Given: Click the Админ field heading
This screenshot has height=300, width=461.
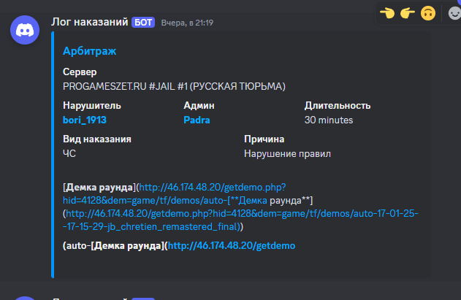Looking at the screenshot, I should coord(199,106).
